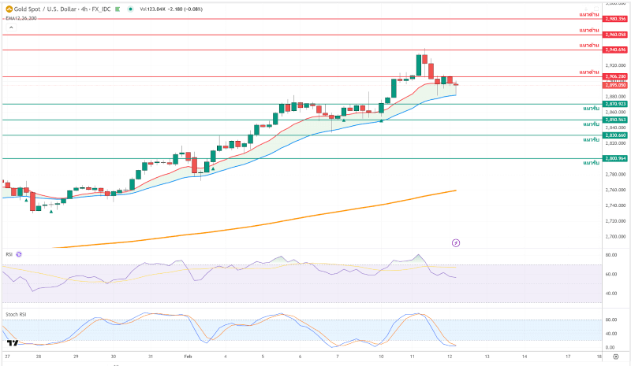Screen dimensions: 631x366
Task: Click the green flag icon beside FX_IDC
Action: pos(118,9)
